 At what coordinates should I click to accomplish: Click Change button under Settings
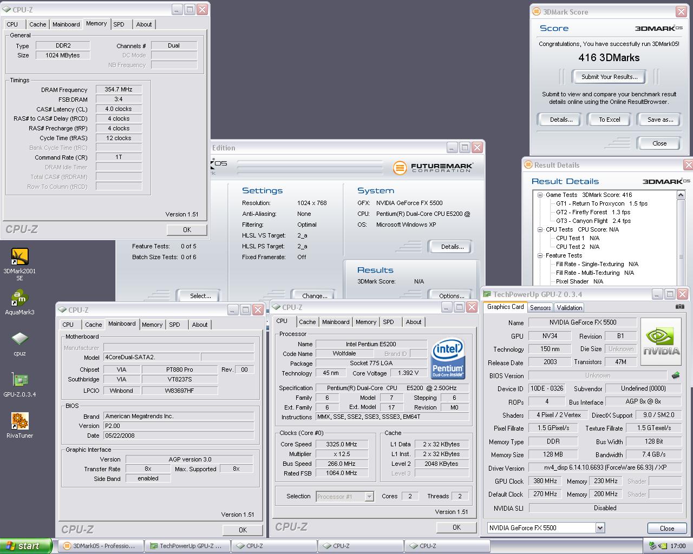315,296
